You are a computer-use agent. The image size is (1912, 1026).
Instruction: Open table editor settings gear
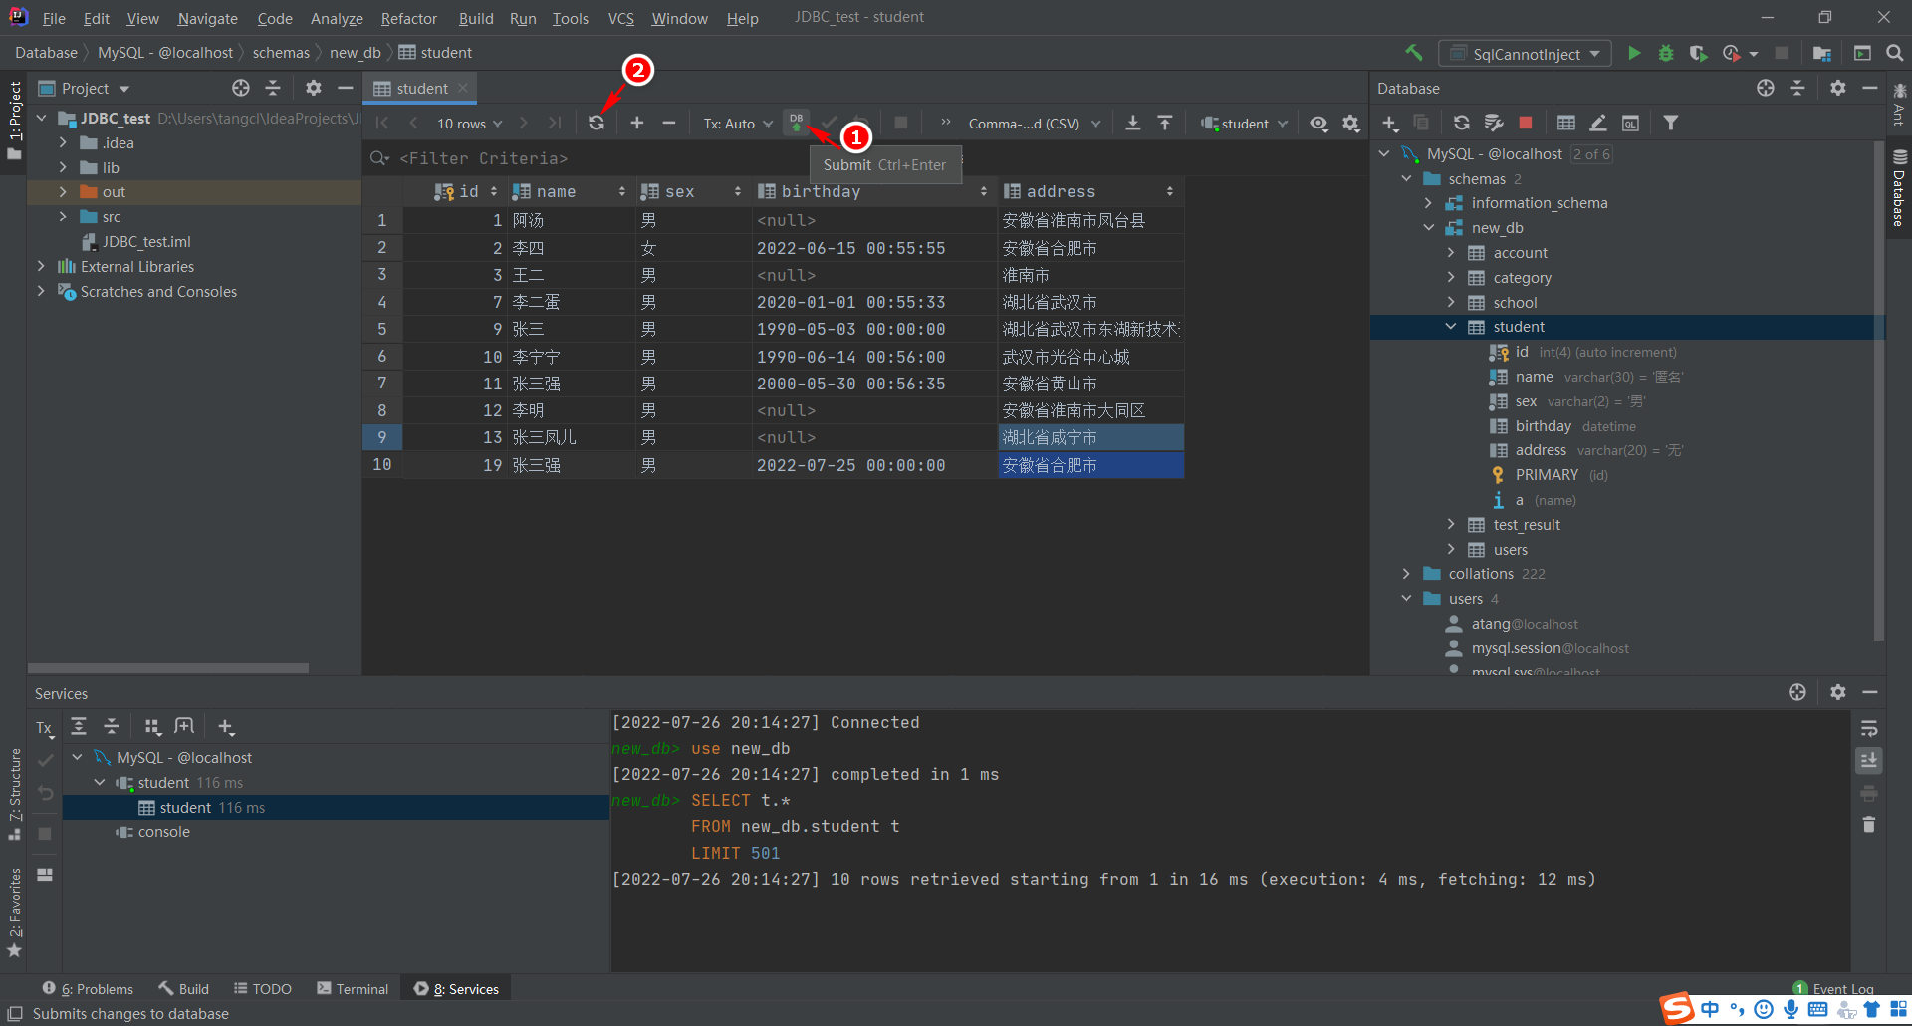click(x=1350, y=123)
